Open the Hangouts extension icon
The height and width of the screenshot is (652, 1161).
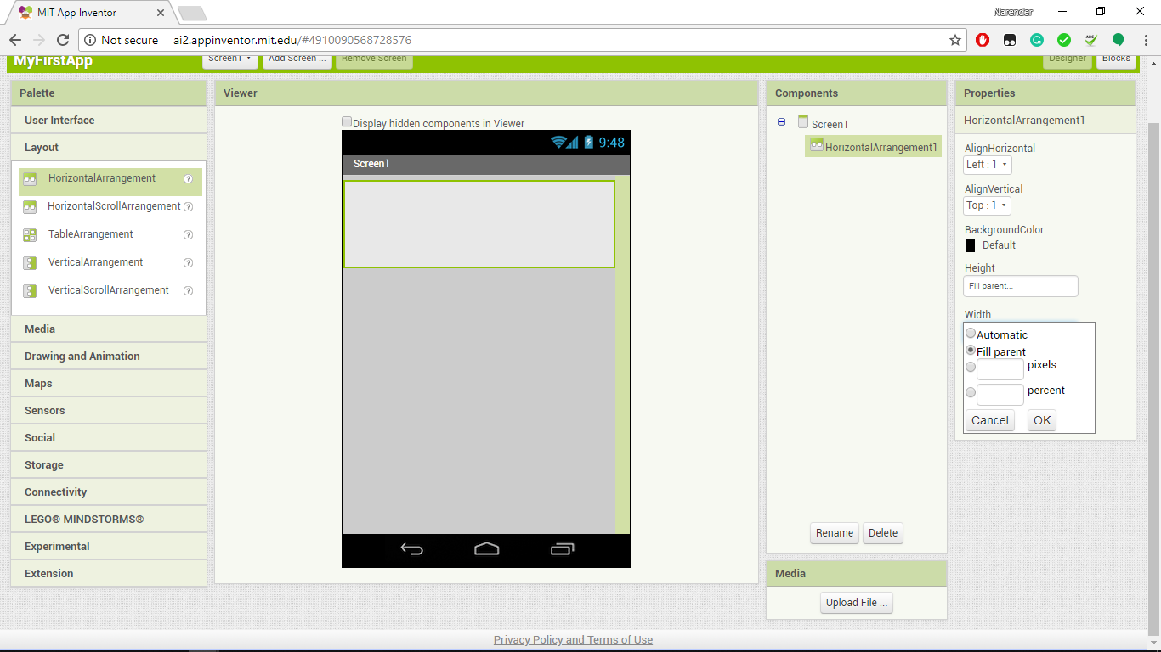click(1119, 40)
